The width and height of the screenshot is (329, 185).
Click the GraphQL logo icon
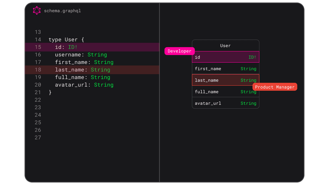click(x=36, y=11)
